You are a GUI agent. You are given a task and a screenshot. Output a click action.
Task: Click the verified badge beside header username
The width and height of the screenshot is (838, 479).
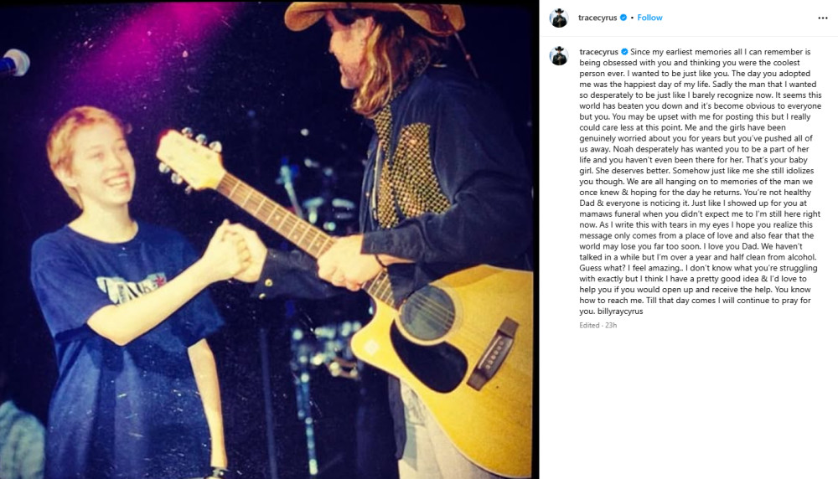coord(623,18)
